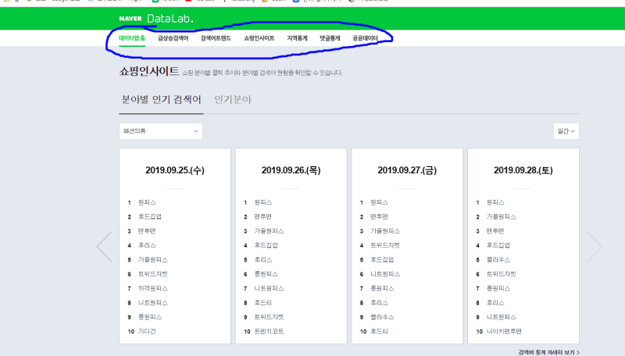The image size is (625, 356).
Task: Open the 나이키맨투맨 keyword
Action: click(504, 331)
